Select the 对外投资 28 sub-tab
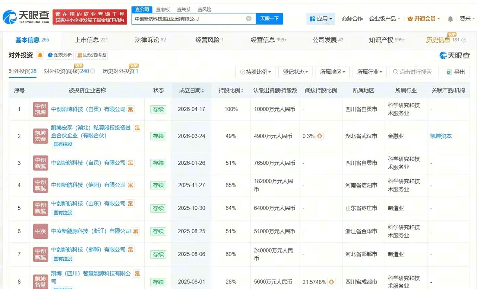Screen dimensions: 477x289 point(22,71)
